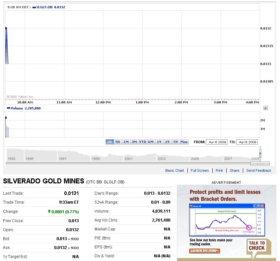View the 5Y chart
The height and width of the screenshot is (261, 280).
tap(175, 142)
